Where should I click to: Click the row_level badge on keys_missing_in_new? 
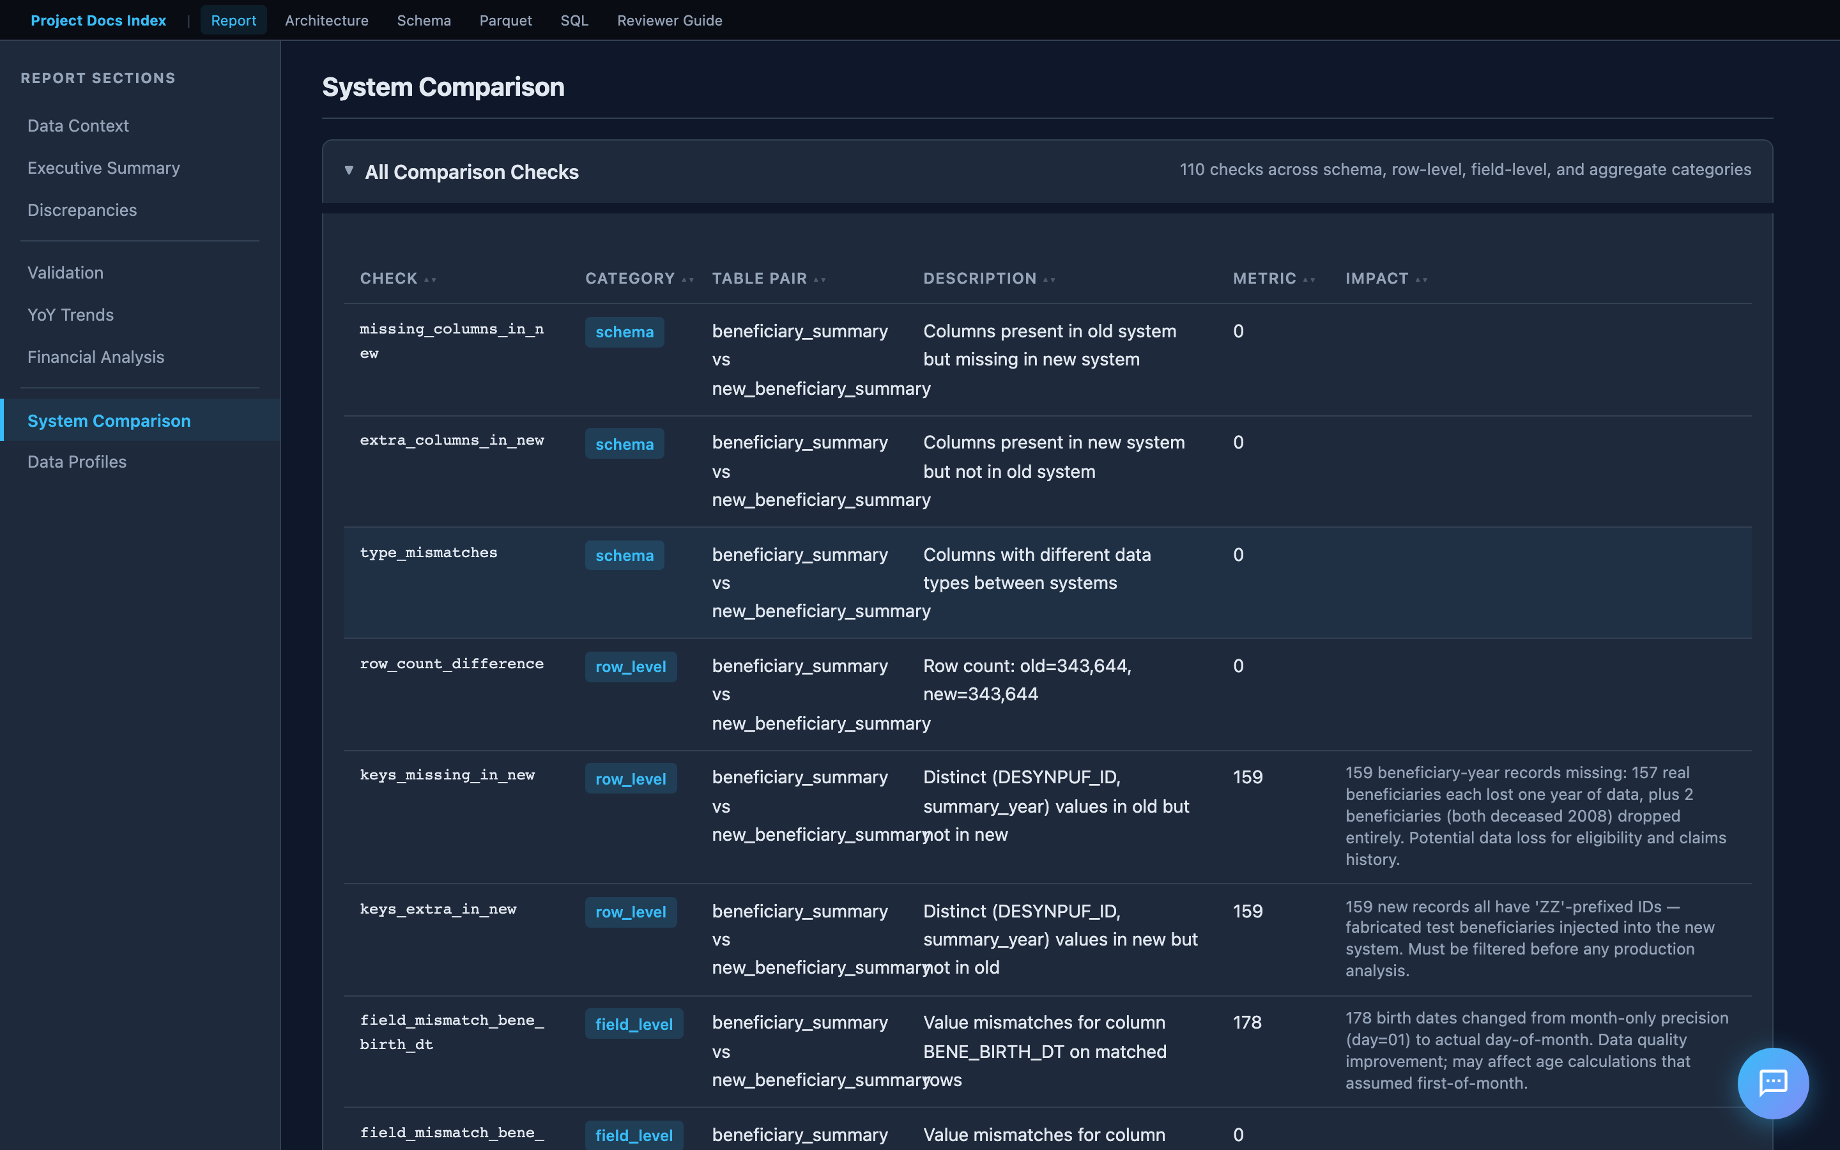631,779
